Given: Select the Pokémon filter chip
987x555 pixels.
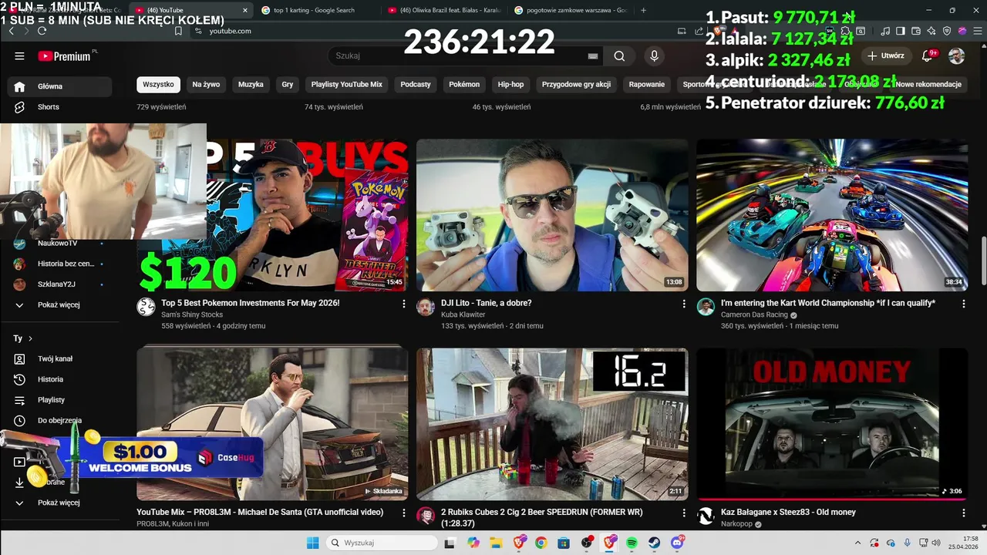Looking at the screenshot, I should click(x=464, y=84).
